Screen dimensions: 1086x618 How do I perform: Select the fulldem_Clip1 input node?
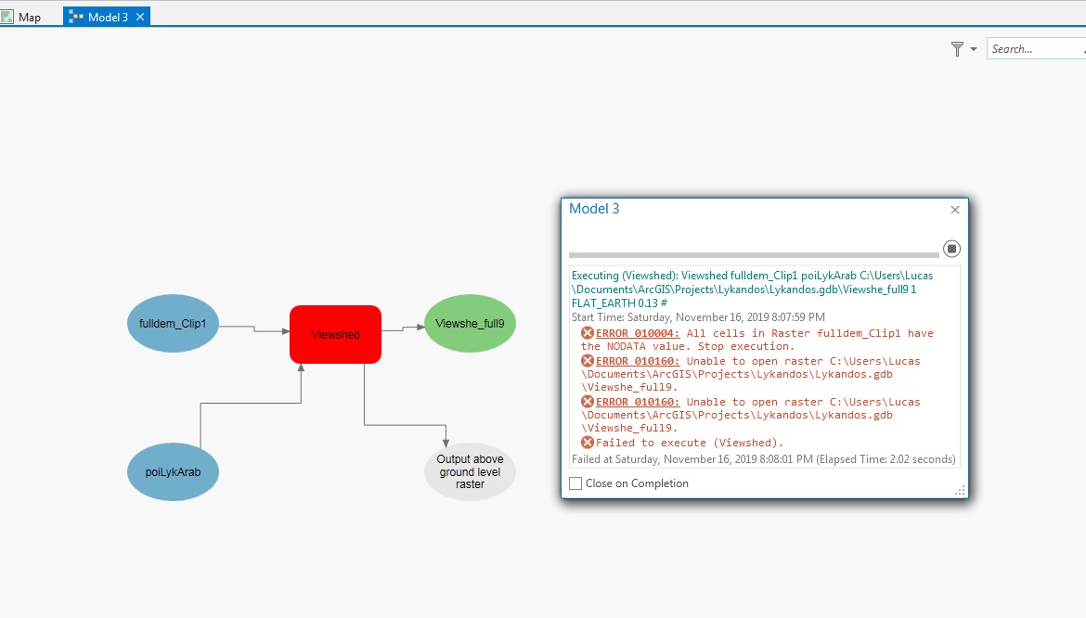pyautogui.click(x=173, y=323)
